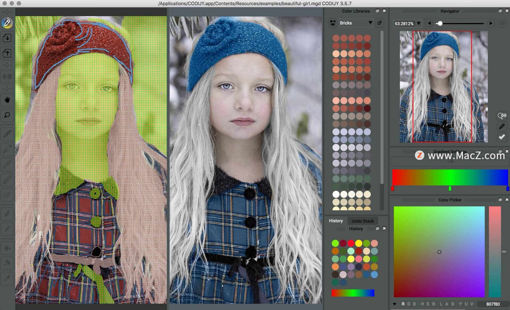
Task: Switch to the History tab
Action: [336, 221]
